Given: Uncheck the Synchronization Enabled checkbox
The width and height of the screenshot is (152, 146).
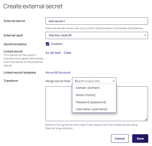Looking at the screenshot, I should (x=48, y=44).
